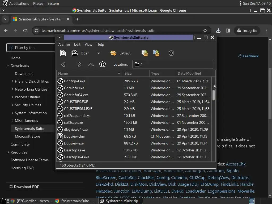Select Dbgview.exe file row
Viewport: 272px width, 204px height.
click(134, 143)
